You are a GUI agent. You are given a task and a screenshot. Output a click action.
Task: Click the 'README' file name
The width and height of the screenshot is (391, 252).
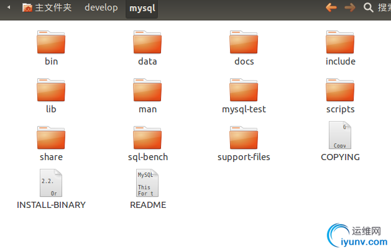148,205
